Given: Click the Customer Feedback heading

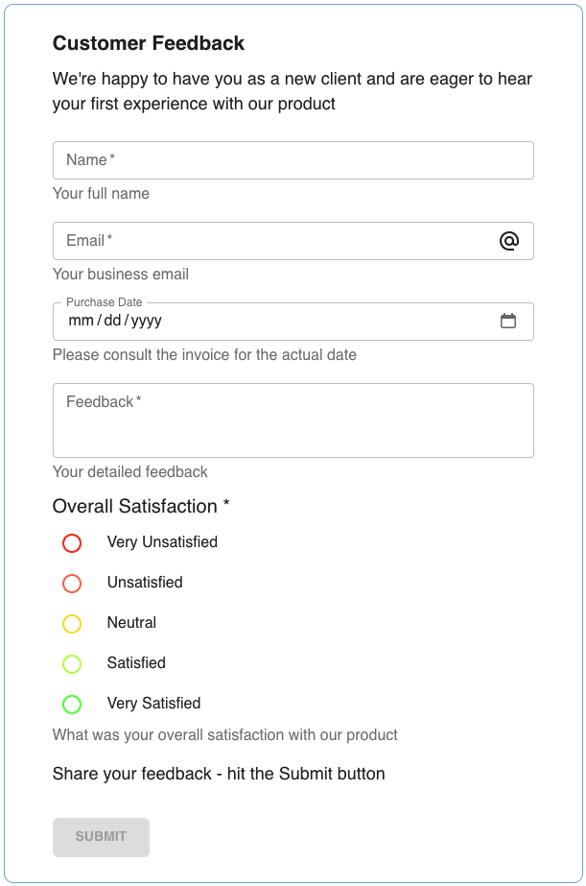Looking at the screenshot, I should (149, 43).
